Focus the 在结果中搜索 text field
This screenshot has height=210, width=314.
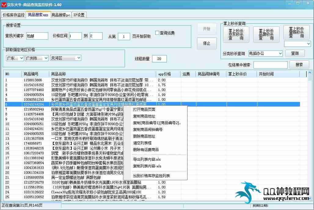(x=271, y=65)
